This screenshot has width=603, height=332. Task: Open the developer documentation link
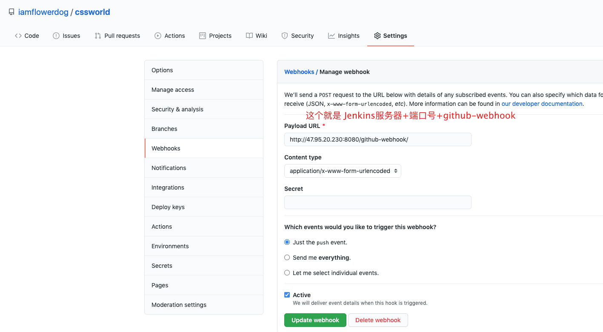point(542,104)
